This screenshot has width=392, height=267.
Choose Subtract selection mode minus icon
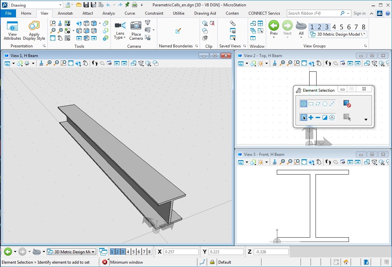click(318, 117)
